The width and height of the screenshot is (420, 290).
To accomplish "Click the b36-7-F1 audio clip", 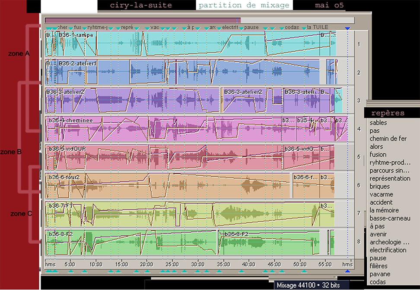I will coord(60,206).
